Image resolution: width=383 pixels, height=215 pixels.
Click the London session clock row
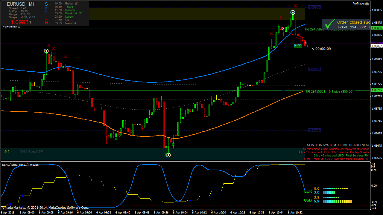64,17
